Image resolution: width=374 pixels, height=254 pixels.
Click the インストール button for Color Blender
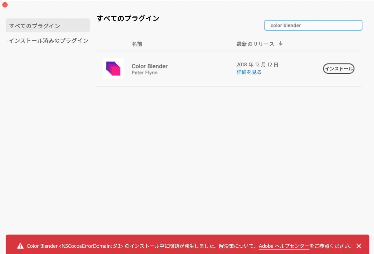pyautogui.click(x=338, y=68)
